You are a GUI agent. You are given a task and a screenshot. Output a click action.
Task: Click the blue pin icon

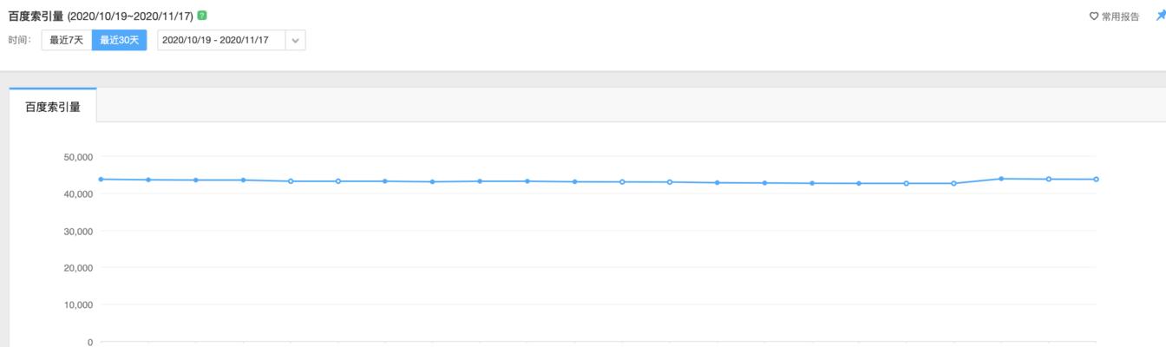1160,16
